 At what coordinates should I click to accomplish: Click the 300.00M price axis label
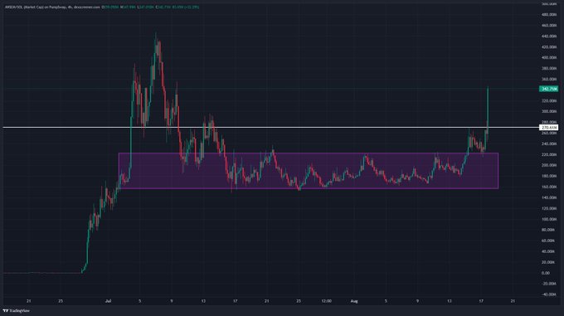pos(548,111)
